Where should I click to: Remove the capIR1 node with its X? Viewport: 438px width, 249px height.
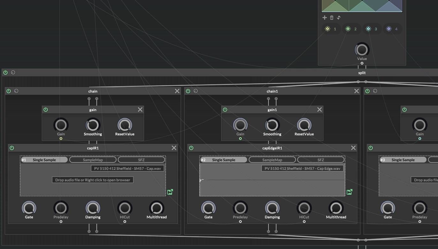(174, 148)
